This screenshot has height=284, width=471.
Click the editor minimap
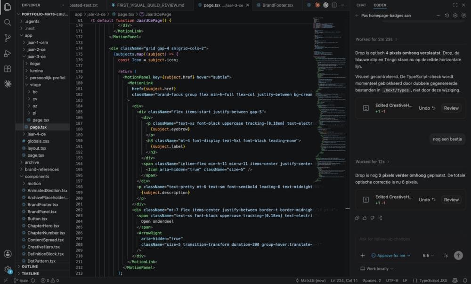click(x=331, y=99)
